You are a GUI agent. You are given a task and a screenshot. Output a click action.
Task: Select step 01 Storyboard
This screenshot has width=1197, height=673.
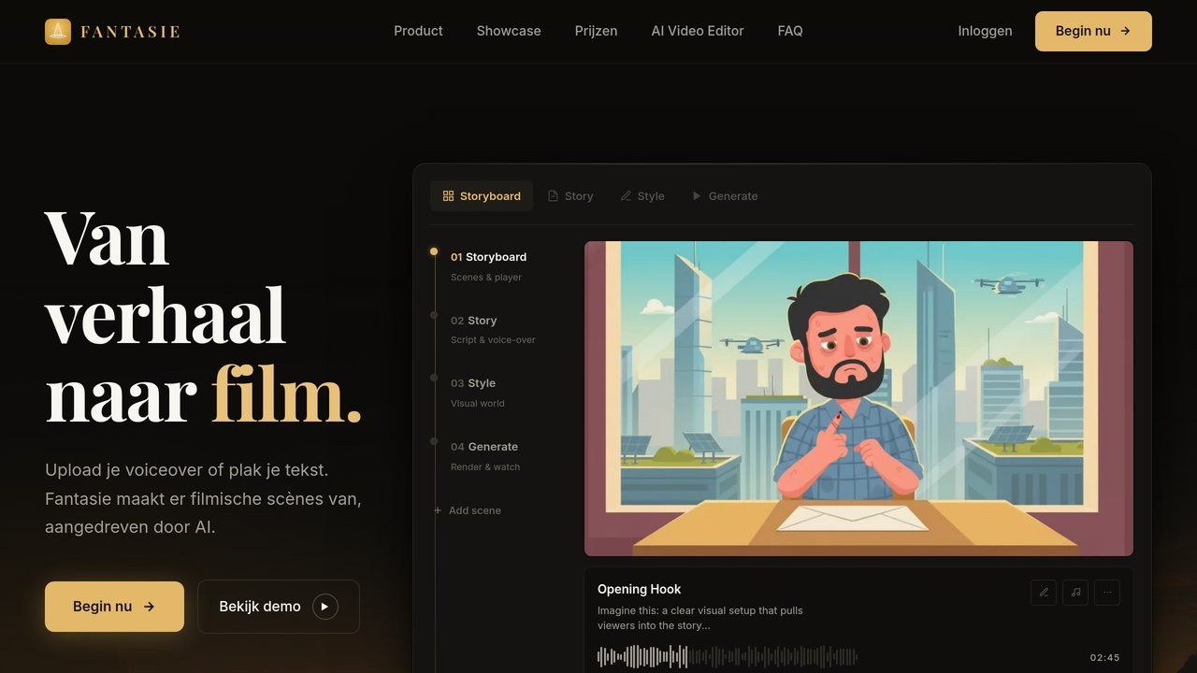point(488,257)
